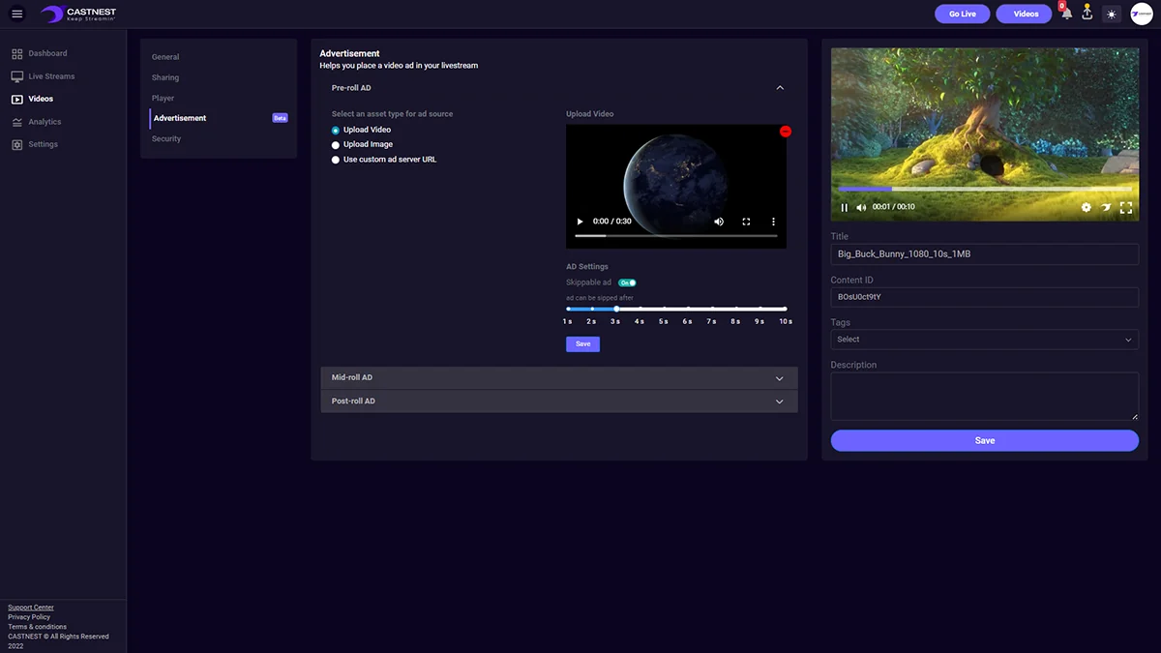Expand the Mid-roll AD section
Screen dimensions: 1161x653
point(559,378)
